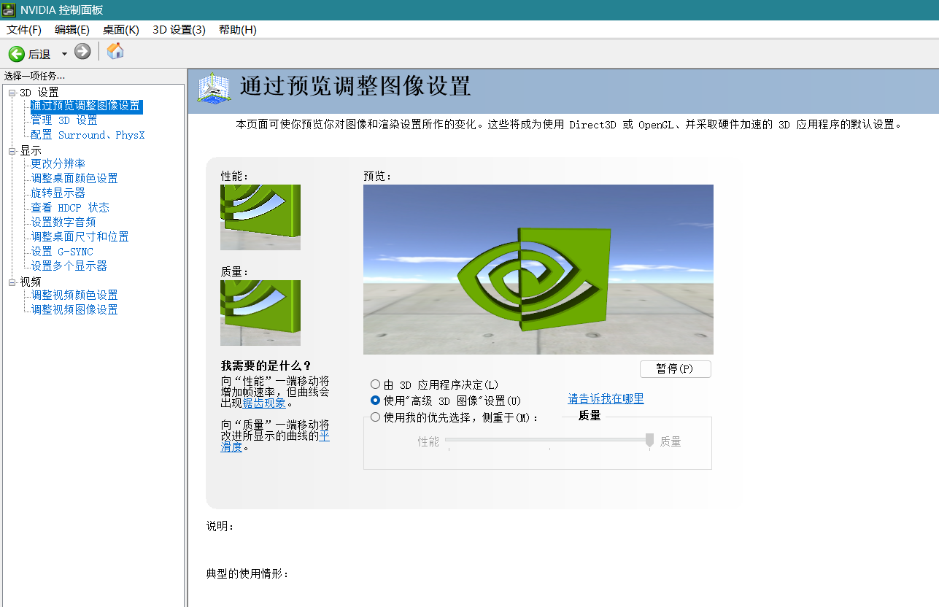Image resolution: width=939 pixels, height=607 pixels.
Task: Open 管理 3D 设置 page
Action: click(x=64, y=120)
